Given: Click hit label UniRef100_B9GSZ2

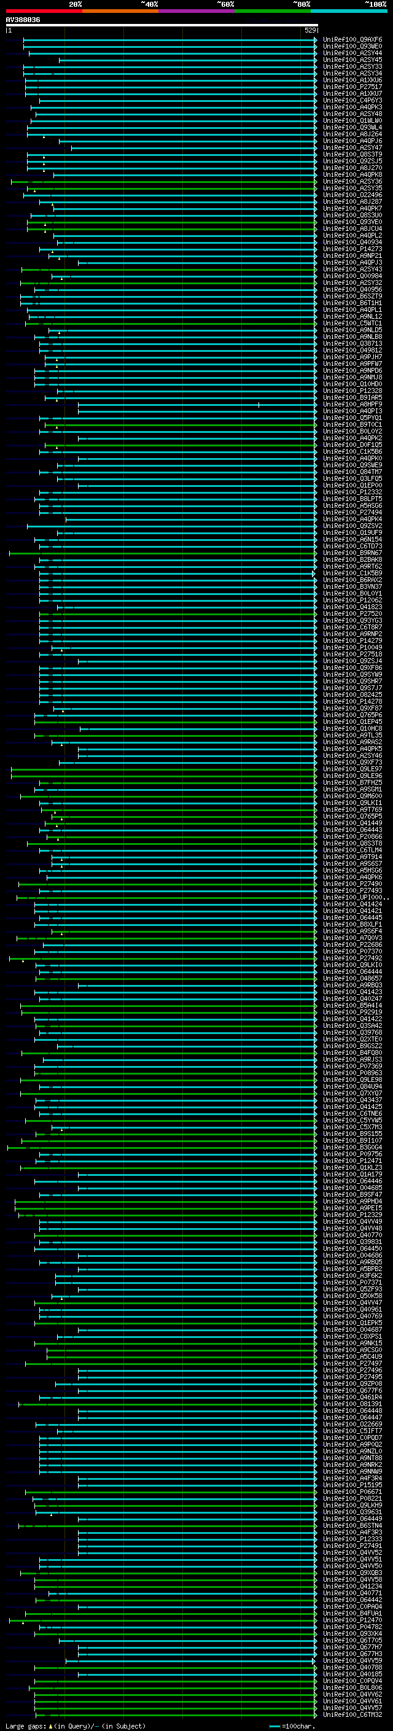Looking at the screenshot, I should tap(352, 1046).
